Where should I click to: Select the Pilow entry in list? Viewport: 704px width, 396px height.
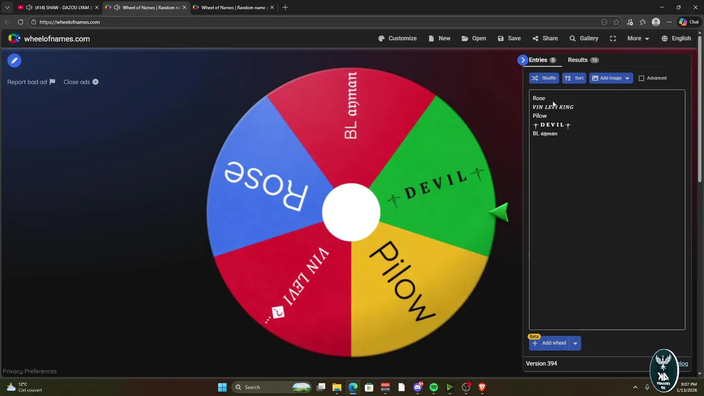[540, 116]
